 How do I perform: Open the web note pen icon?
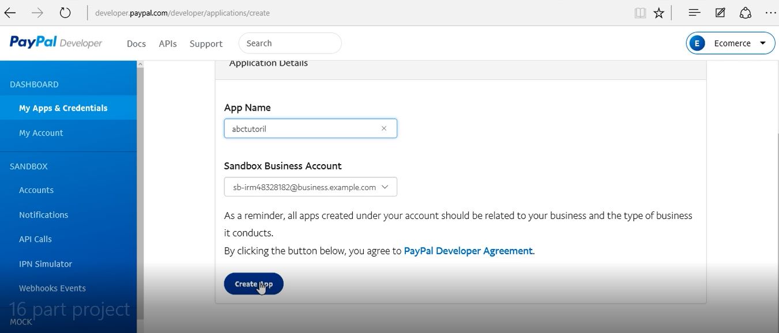coord(720,13)
